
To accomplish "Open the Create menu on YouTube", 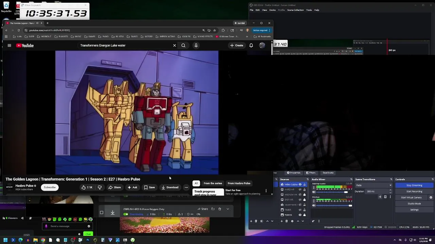I will click(x=237, y=45).
